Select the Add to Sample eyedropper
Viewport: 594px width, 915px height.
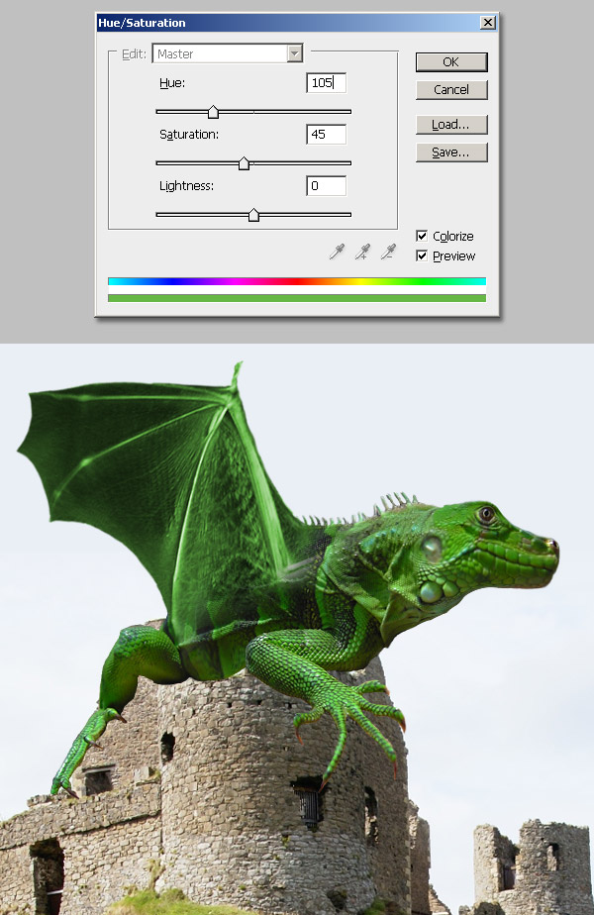363,252
